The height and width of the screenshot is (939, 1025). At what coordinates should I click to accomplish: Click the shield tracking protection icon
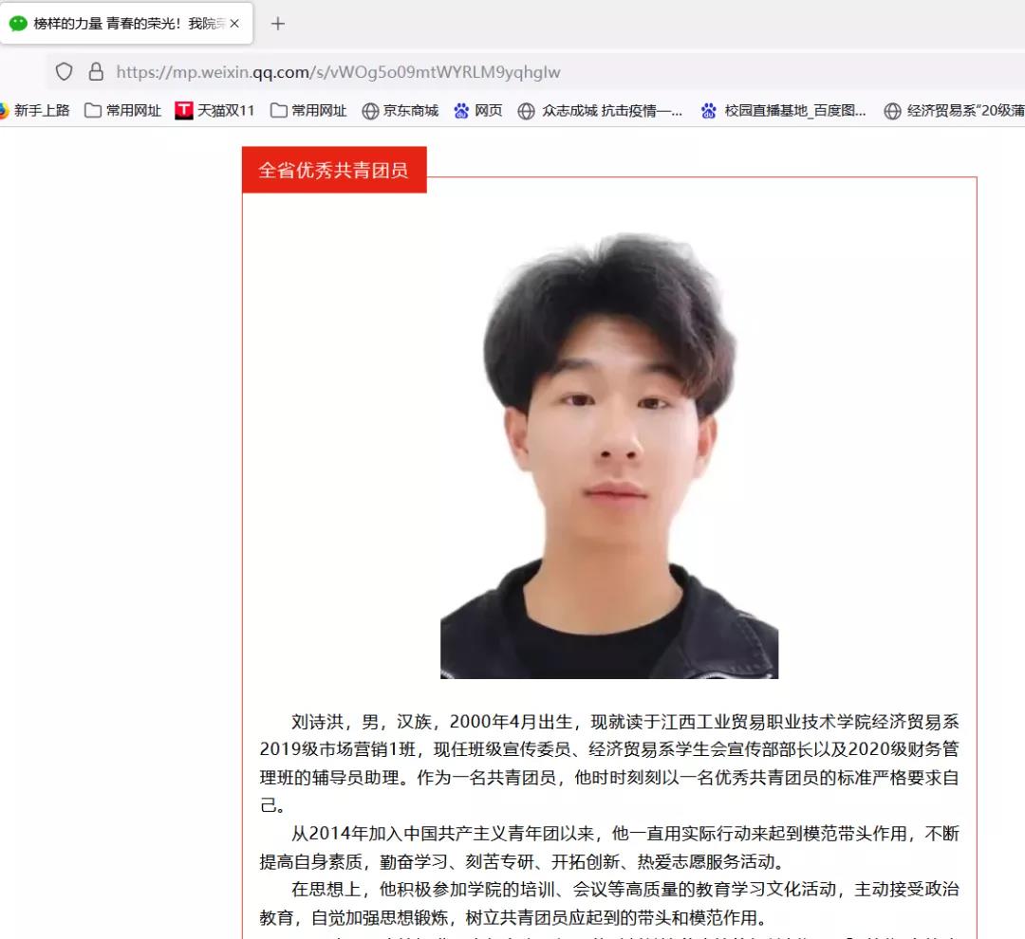coord(65,71)
